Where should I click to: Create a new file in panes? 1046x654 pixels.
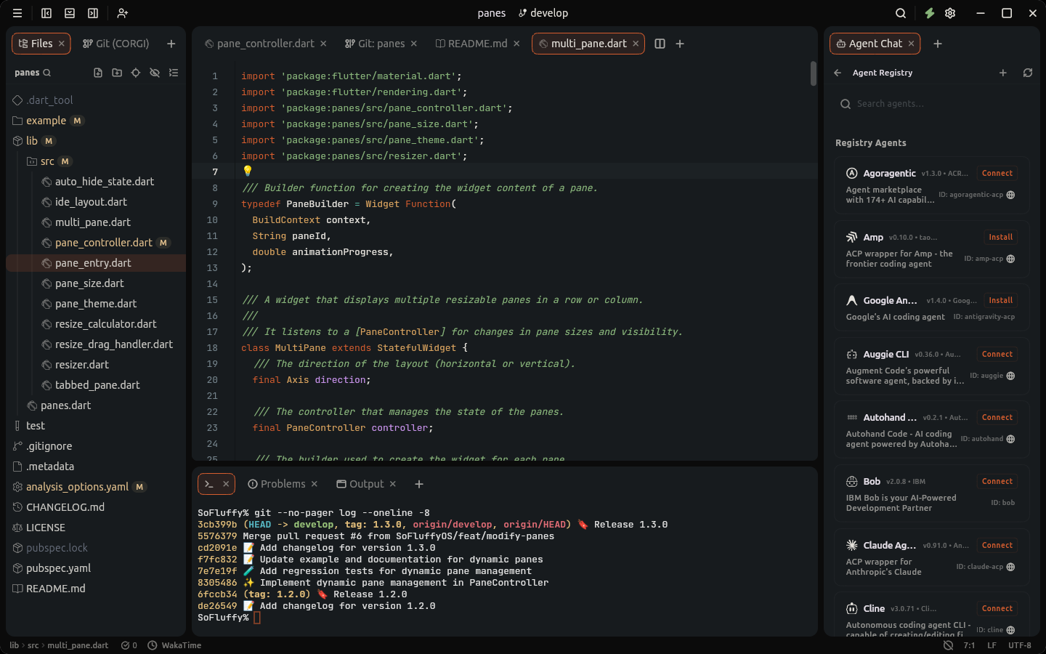click(98, 73)
